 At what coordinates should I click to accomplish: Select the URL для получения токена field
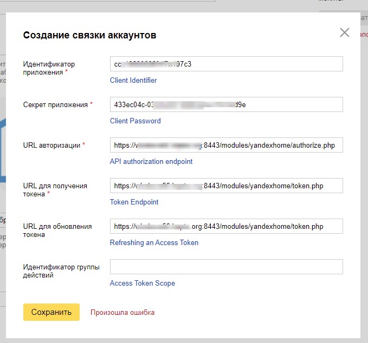226,186
